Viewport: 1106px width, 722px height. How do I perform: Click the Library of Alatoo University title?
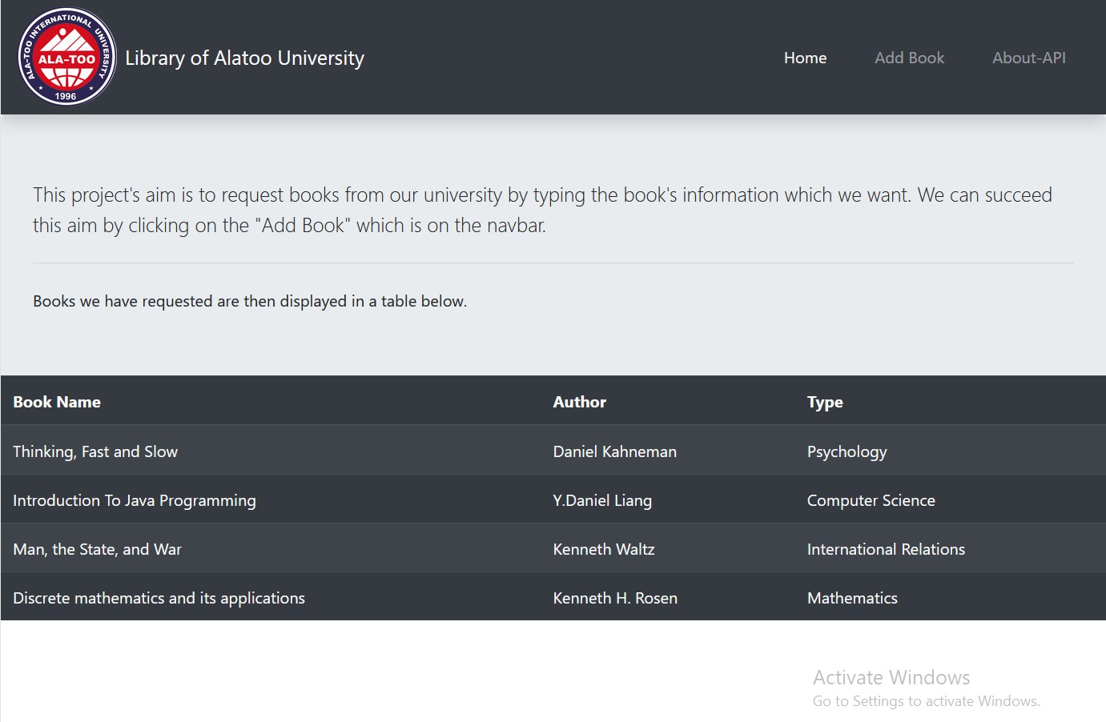(244, 58)
